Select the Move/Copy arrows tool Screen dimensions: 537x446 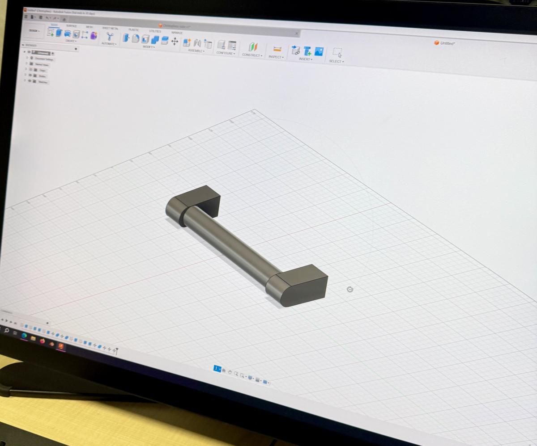(x=175, y=41)
